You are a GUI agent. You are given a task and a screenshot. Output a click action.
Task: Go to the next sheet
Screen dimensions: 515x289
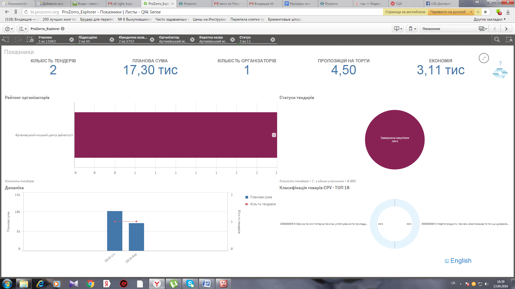pos(506,29)
